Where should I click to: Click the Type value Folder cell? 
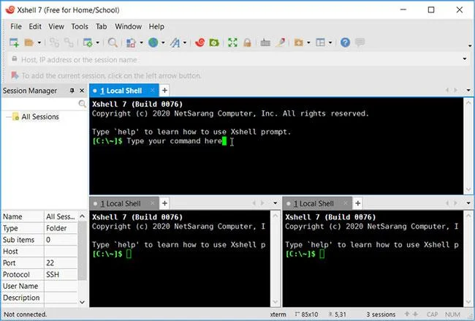[x=61, y=228]
